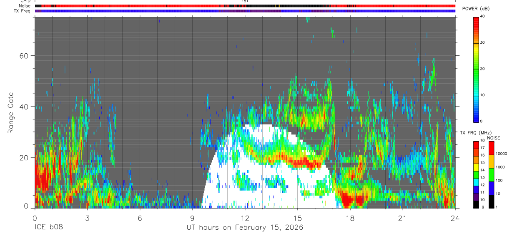512x236 pixels.
Task: Click the 'TX Freq' strip row label
Action: [22, 11]
